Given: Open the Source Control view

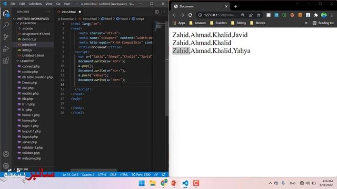Looking at the screenshot, I should pos(6,37).
